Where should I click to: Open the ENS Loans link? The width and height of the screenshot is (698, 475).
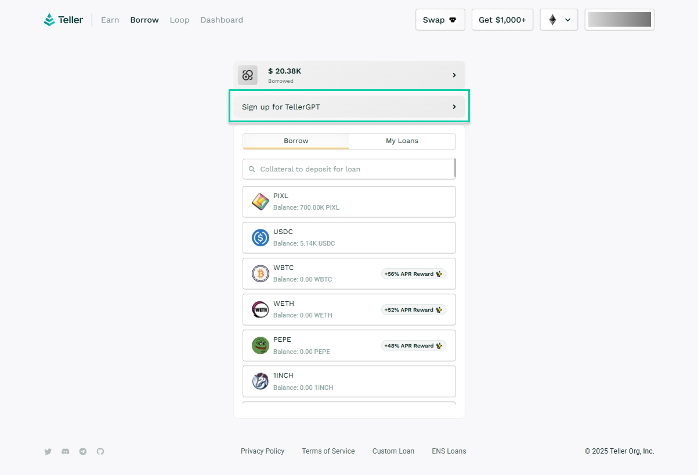pos(449,451)
